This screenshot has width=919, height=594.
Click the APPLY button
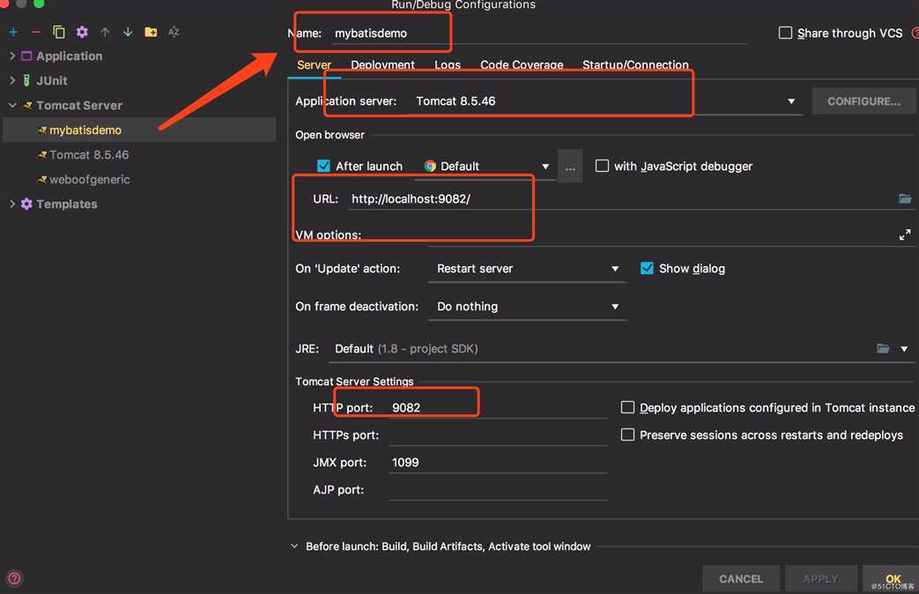coord(820,579)
